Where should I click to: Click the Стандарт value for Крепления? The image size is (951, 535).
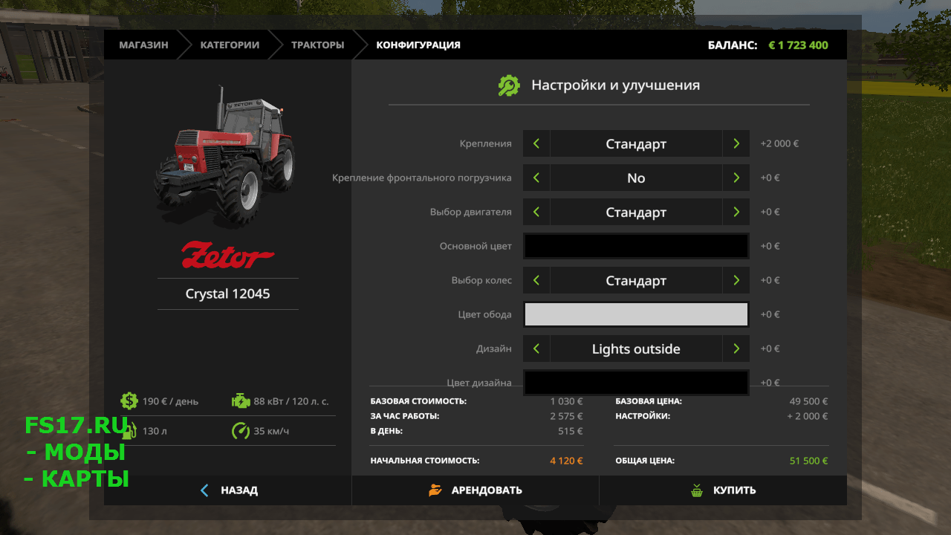636,144
